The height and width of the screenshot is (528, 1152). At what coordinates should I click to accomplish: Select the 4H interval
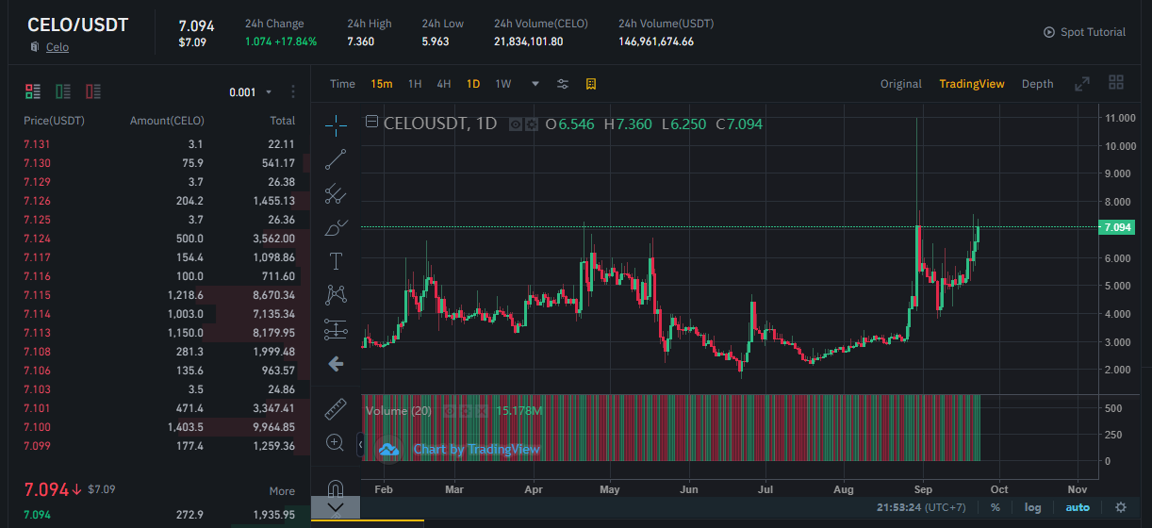(x=444, y=84)
